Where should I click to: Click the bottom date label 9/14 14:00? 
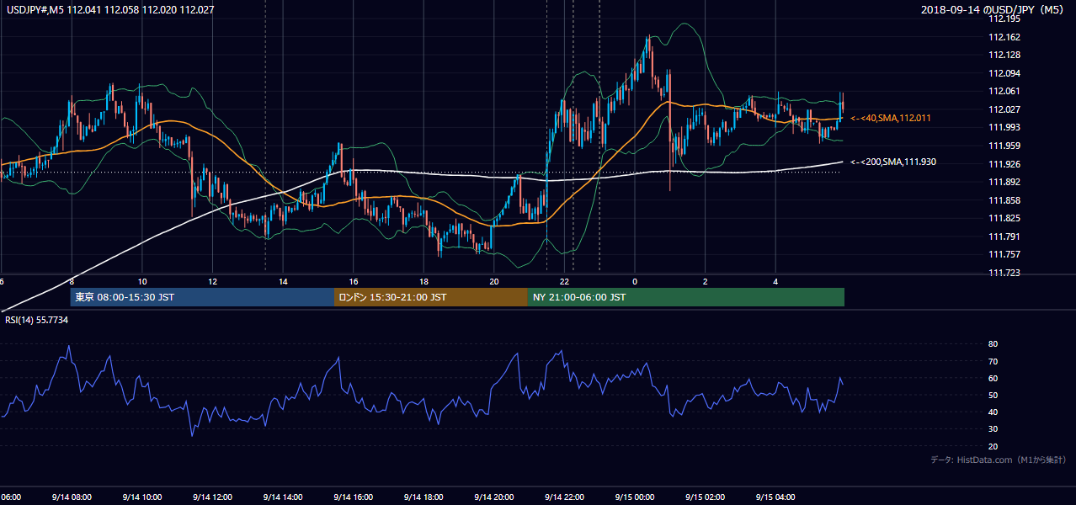coord(283,497)
